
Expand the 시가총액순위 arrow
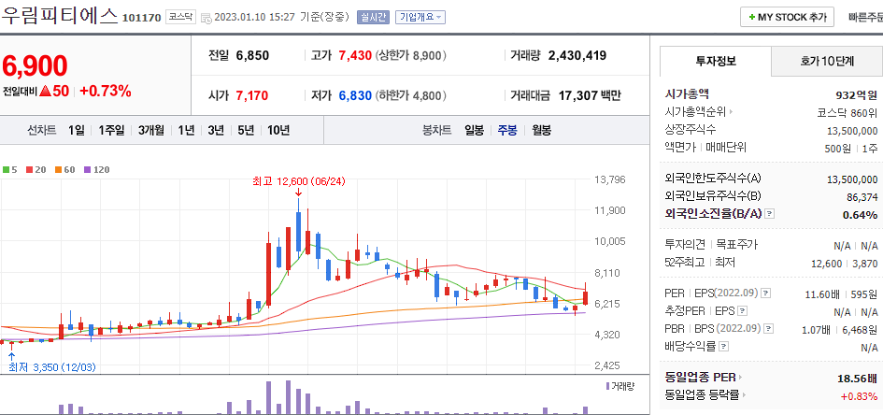(731, 112)
